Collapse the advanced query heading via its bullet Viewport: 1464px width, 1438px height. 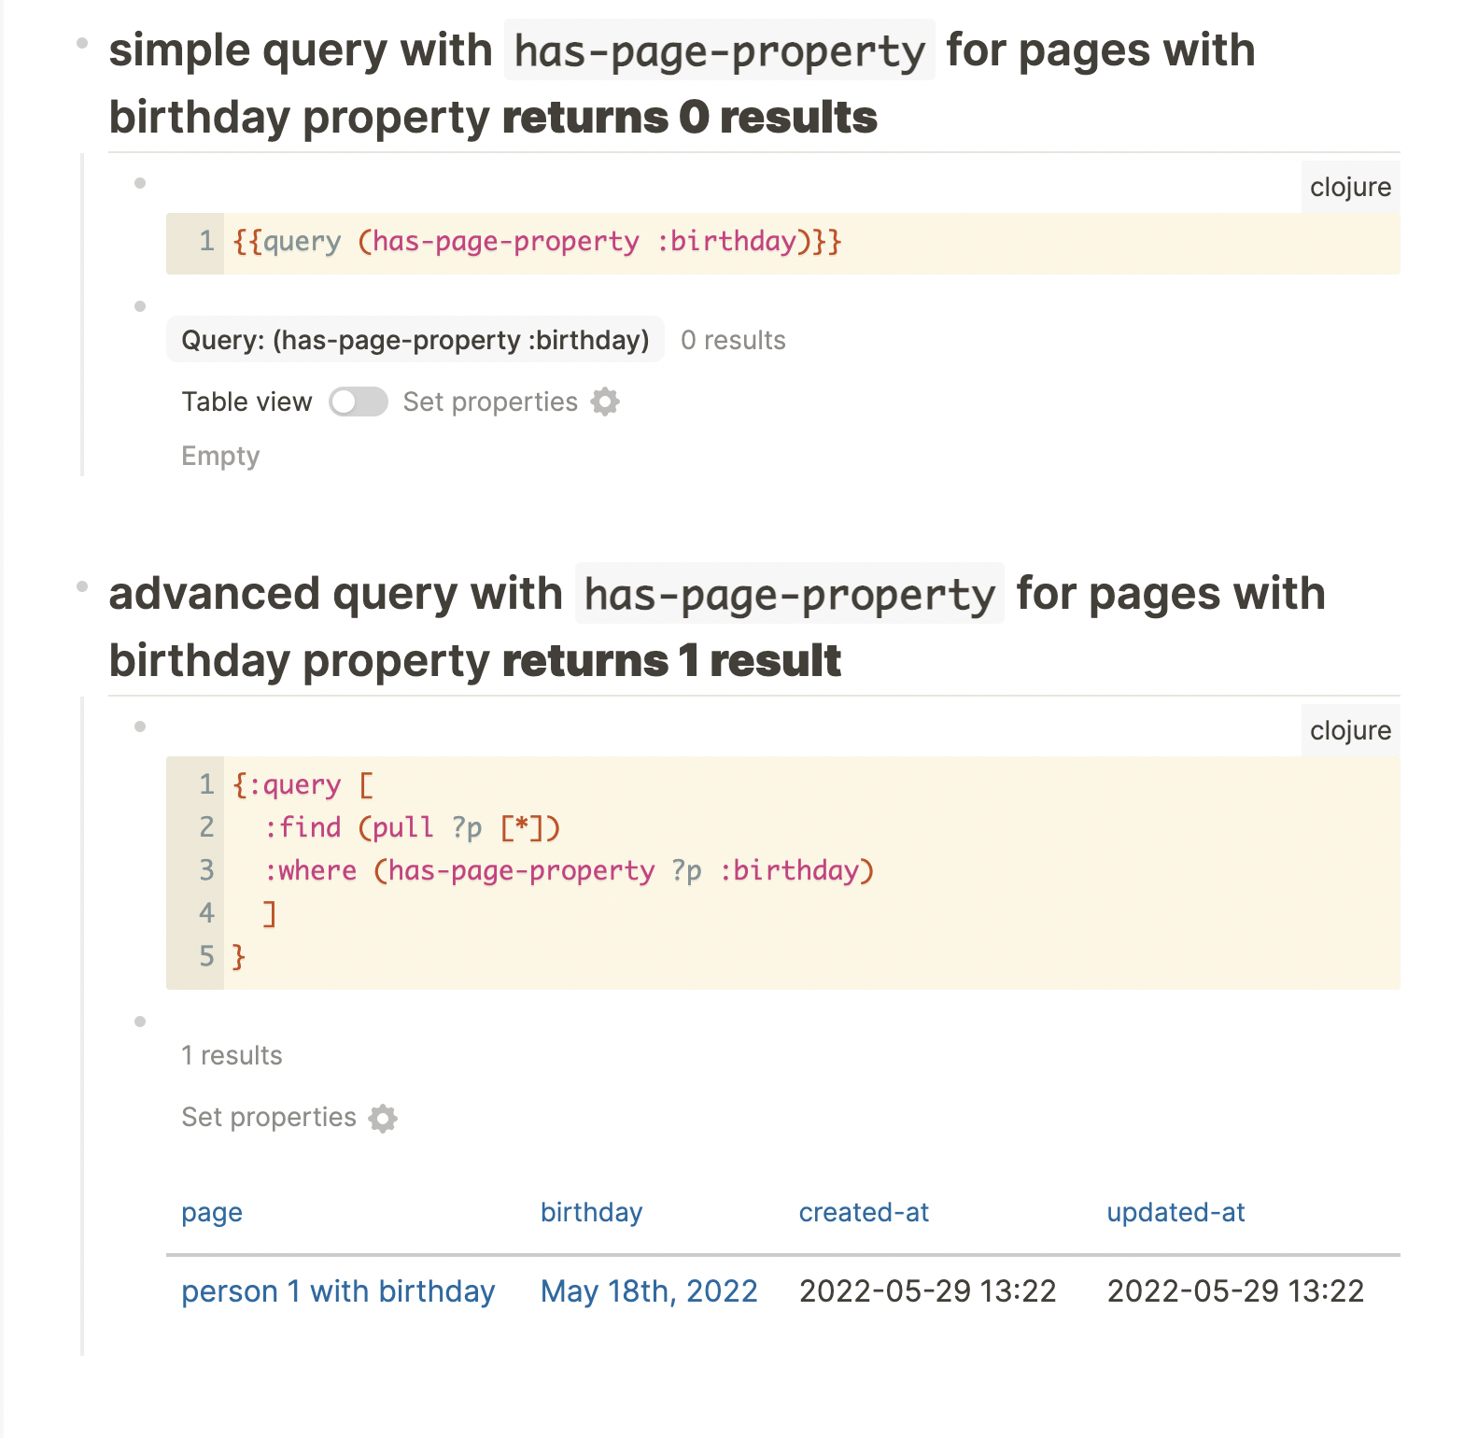coord(82,585)
